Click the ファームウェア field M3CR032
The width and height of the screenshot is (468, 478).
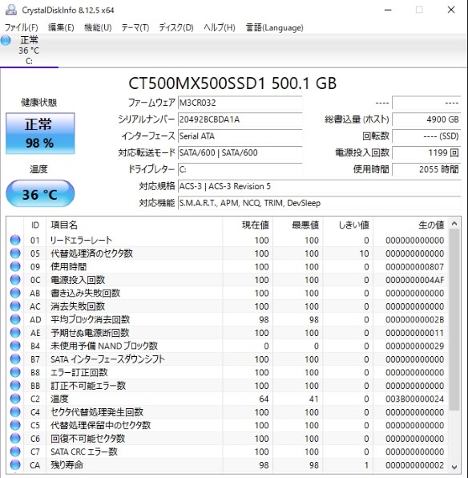point(240,103)
